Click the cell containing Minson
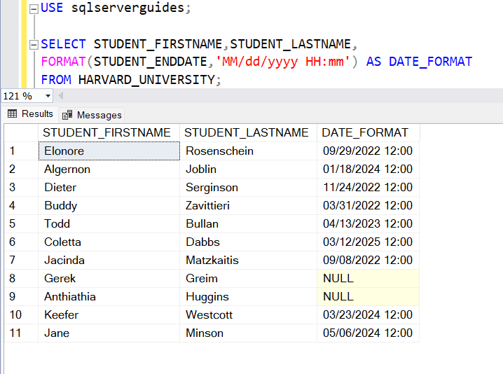Screen dimensions: 503x374 (248, 333)
